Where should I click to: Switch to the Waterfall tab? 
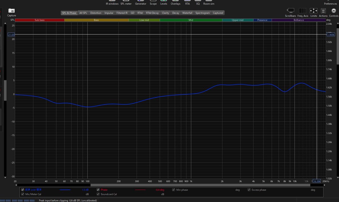187,13
